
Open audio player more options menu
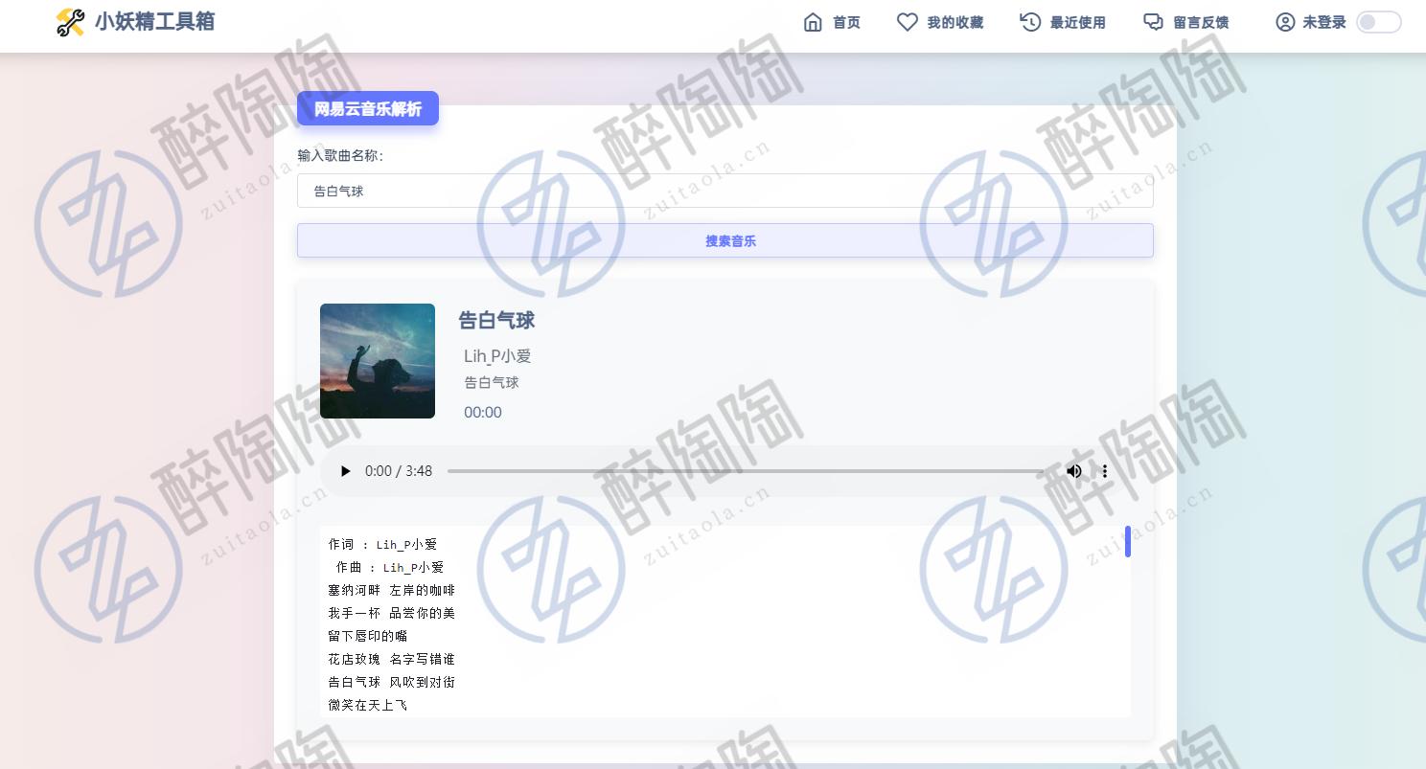(1104, 471)
